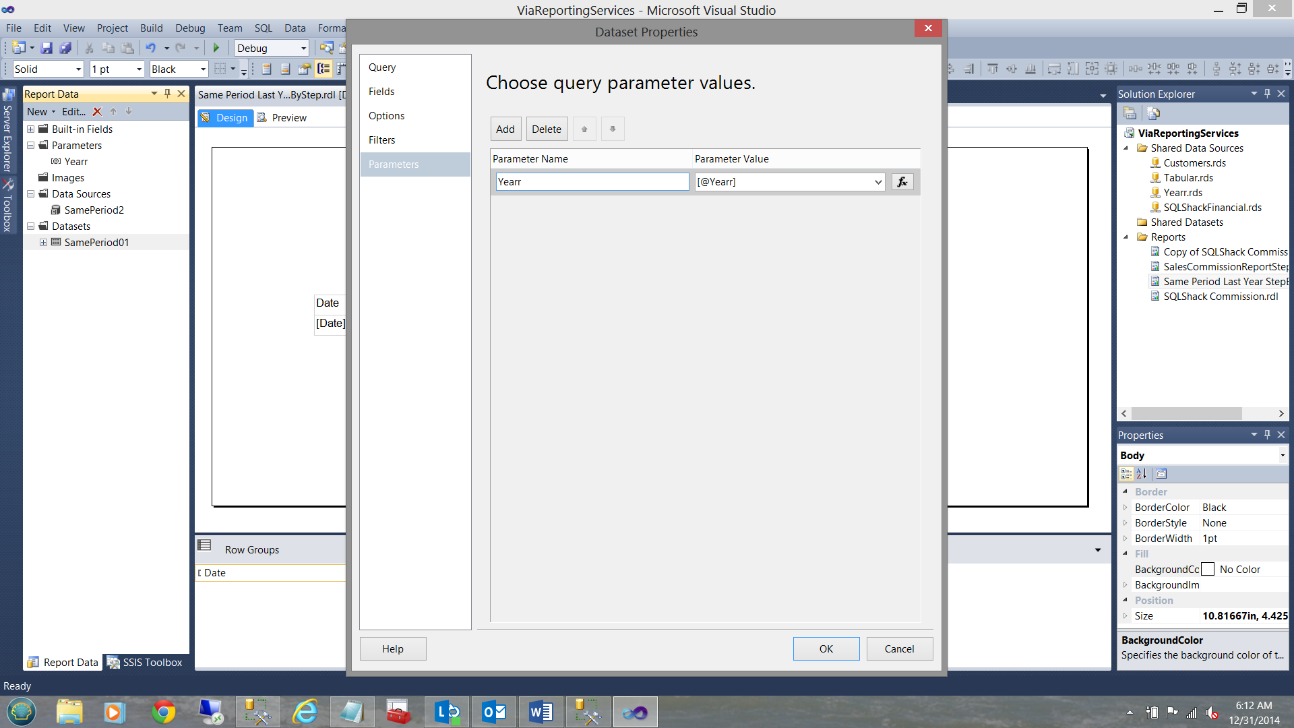Delete item with red X in Report Data
Screen dimensions: 1294x728
97,112
